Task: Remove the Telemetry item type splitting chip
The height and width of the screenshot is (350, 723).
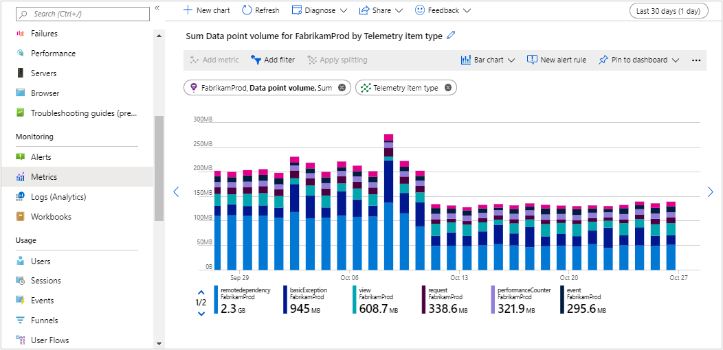Action: 448,88
